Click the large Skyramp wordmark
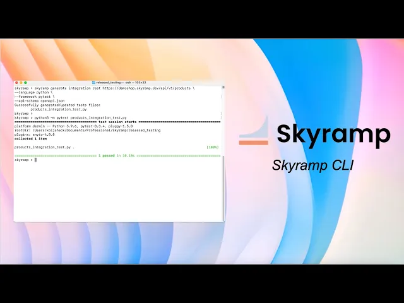Viewport: 404px width, 303px height. (x=334, y=135)
